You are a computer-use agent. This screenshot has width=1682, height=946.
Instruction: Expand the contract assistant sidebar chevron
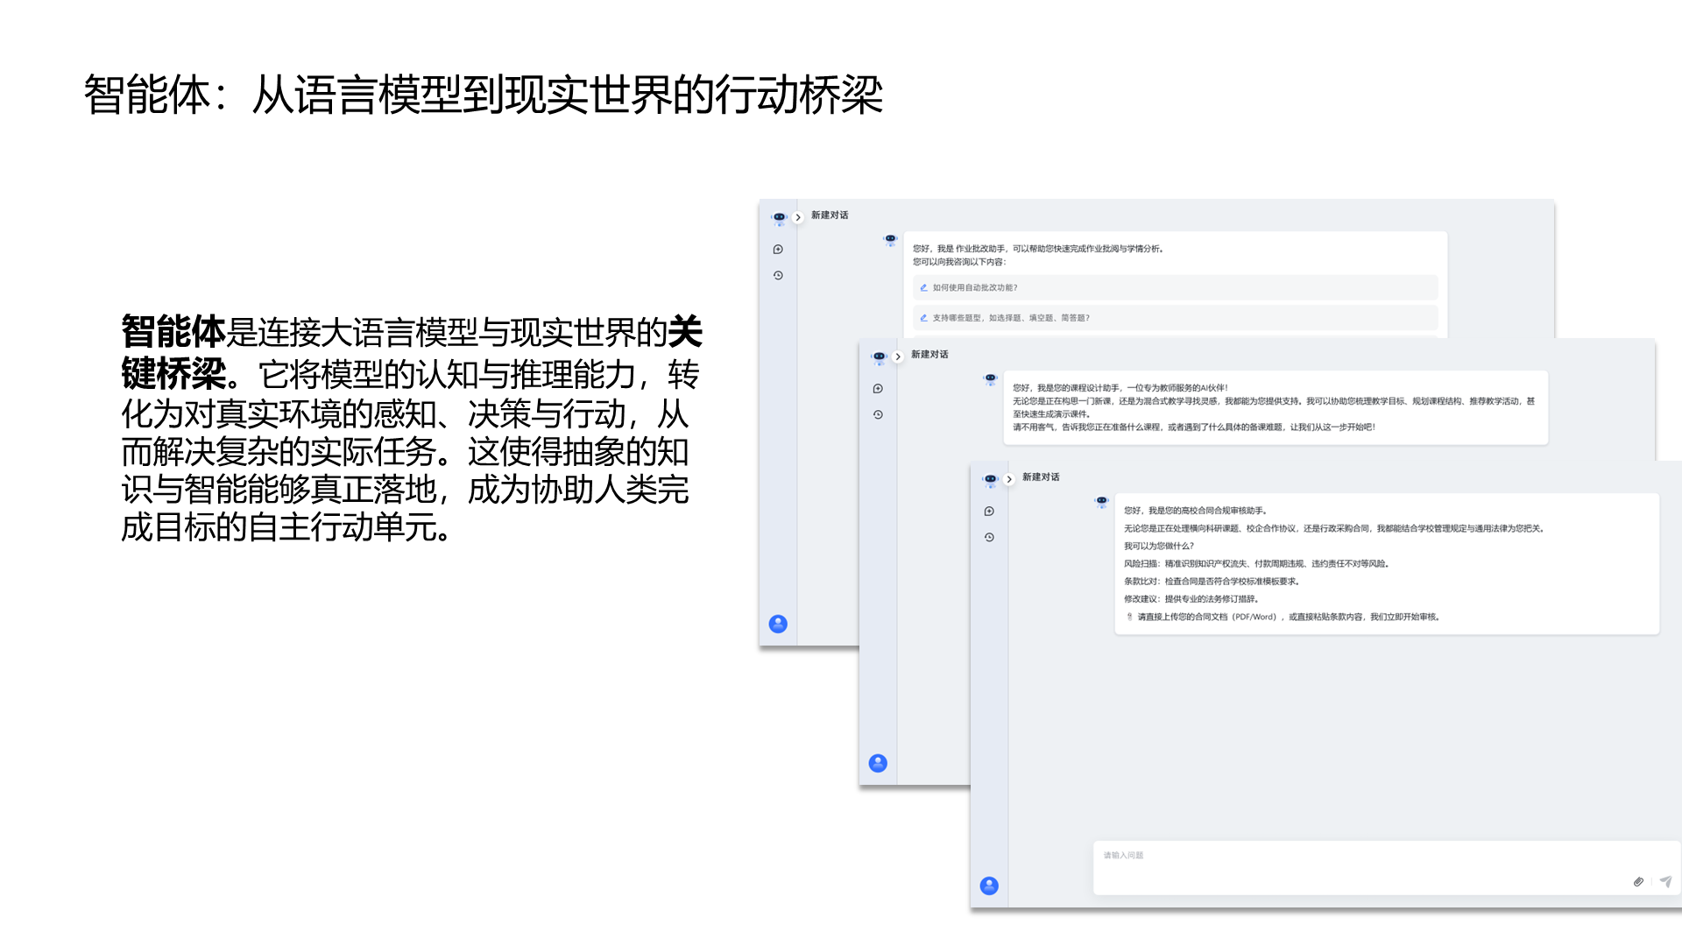tap(1007, 478)
